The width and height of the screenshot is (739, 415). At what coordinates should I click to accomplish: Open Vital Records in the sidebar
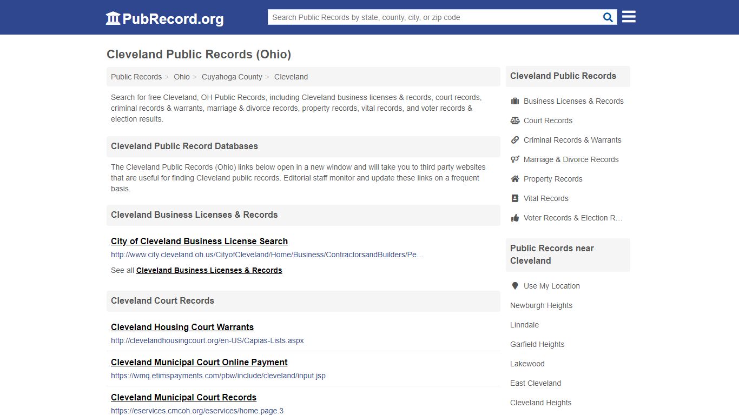546,198
